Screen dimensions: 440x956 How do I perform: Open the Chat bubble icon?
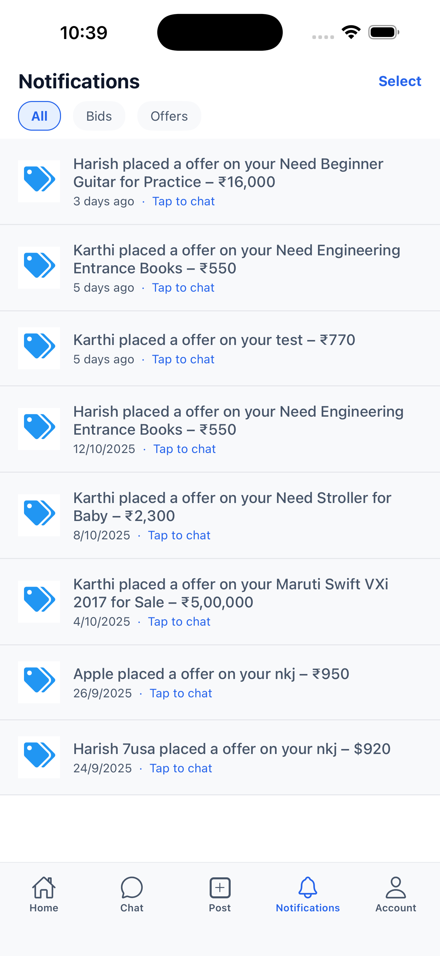tap(132, 888)
